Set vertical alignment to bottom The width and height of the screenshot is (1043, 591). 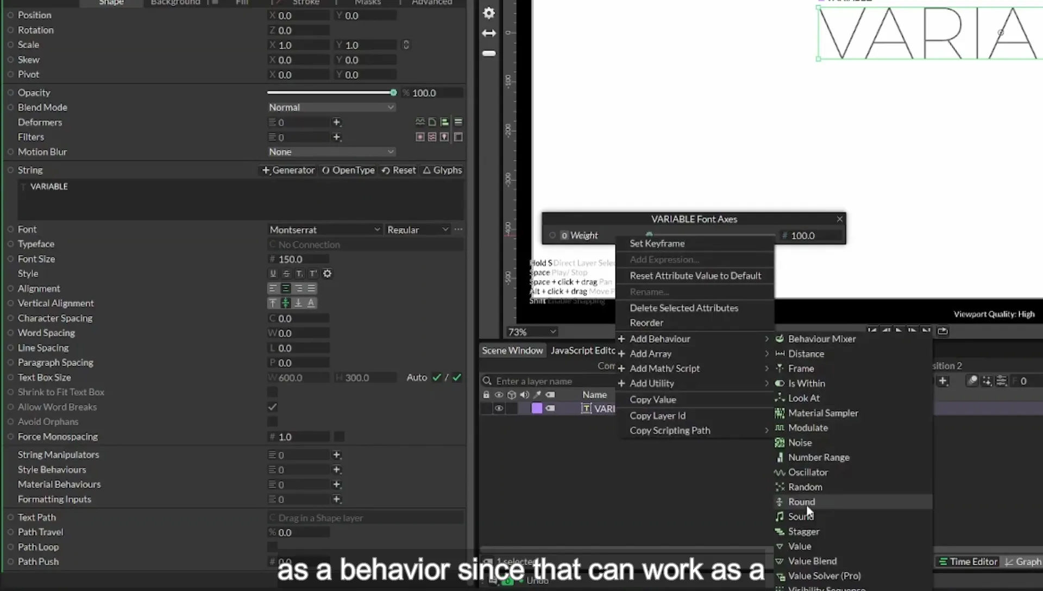tap(298, 303)
